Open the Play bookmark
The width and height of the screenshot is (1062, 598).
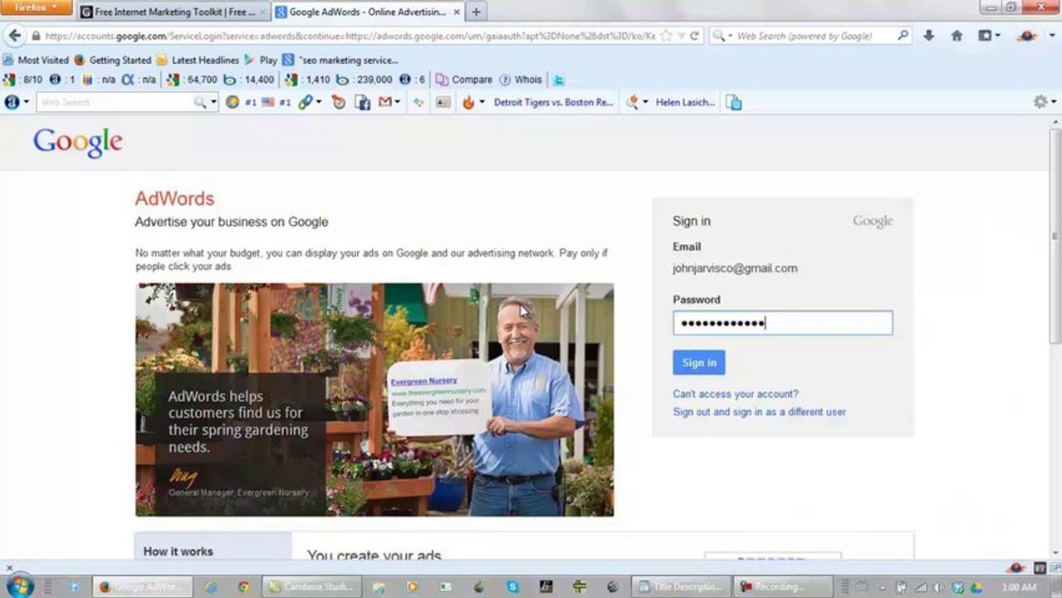(261, 60)
